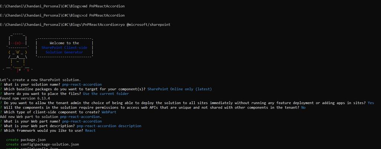The height and width of the screenshot is (149, 381).
Task: Click the "SharePoint Online only (latest)" answer
Action: pyautogui.click(x=180, y=89)
